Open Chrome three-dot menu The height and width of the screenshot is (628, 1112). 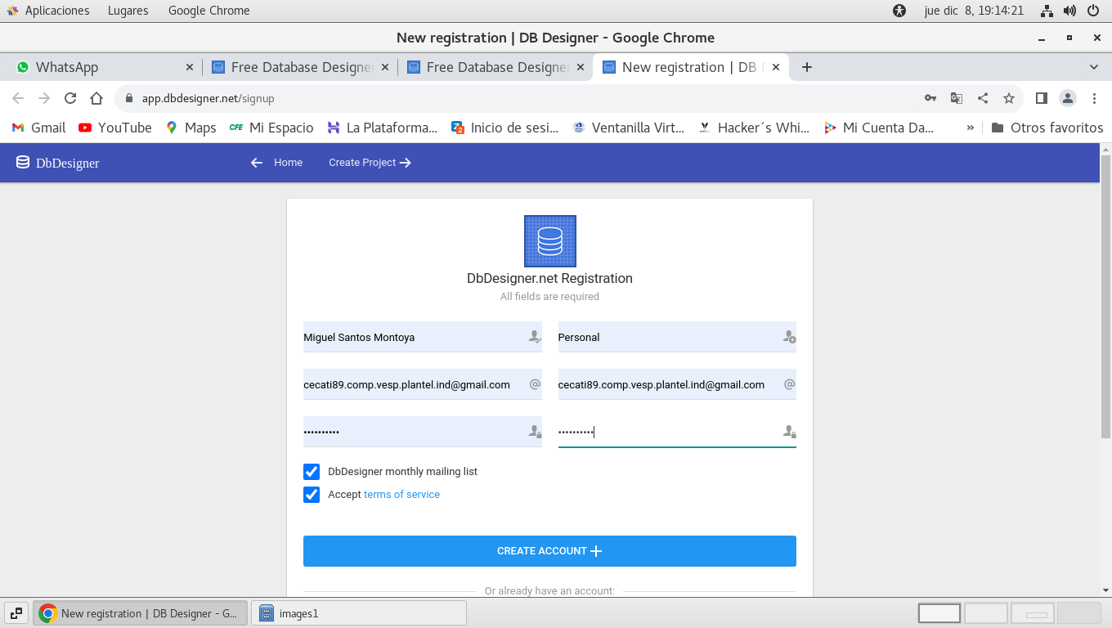1094,98
